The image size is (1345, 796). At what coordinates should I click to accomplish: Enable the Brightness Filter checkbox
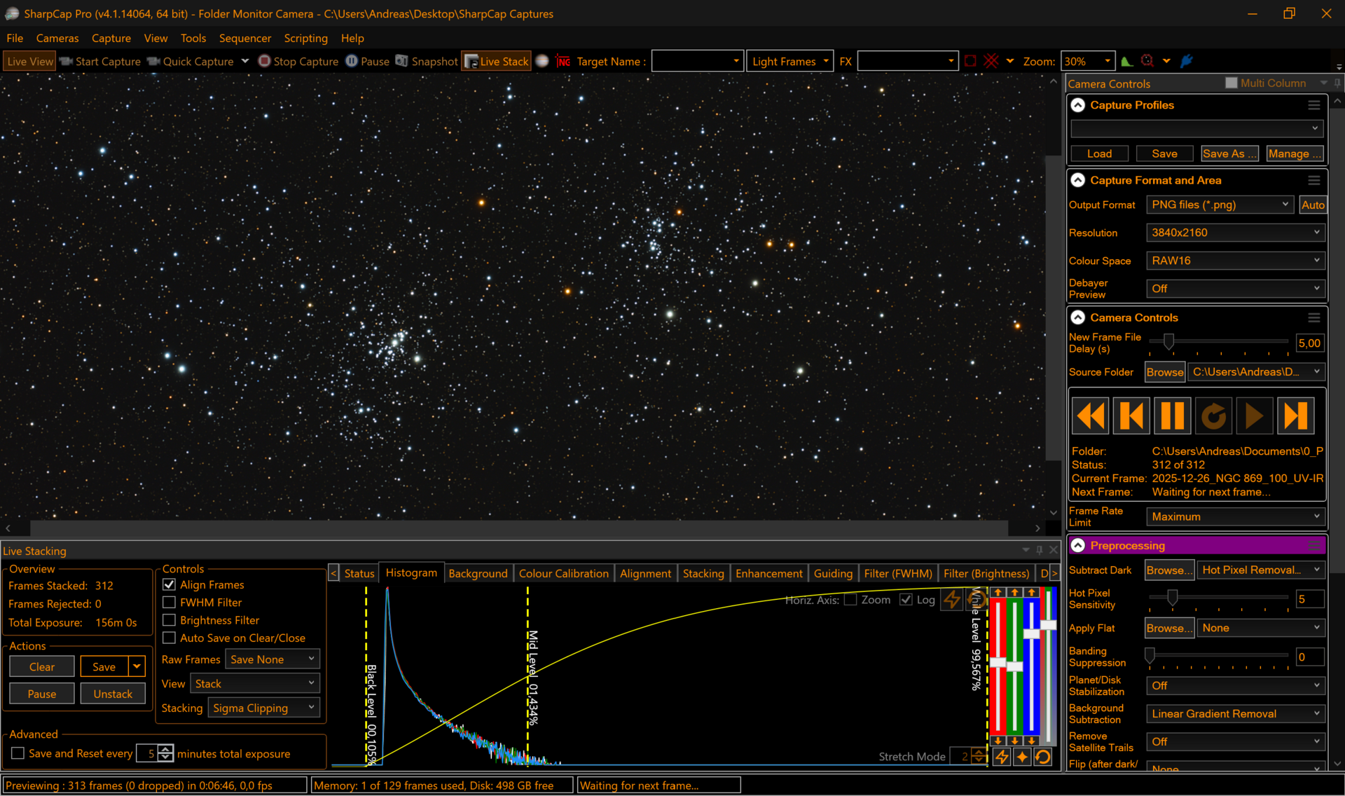pyautogui.click(x=169, y=620)
